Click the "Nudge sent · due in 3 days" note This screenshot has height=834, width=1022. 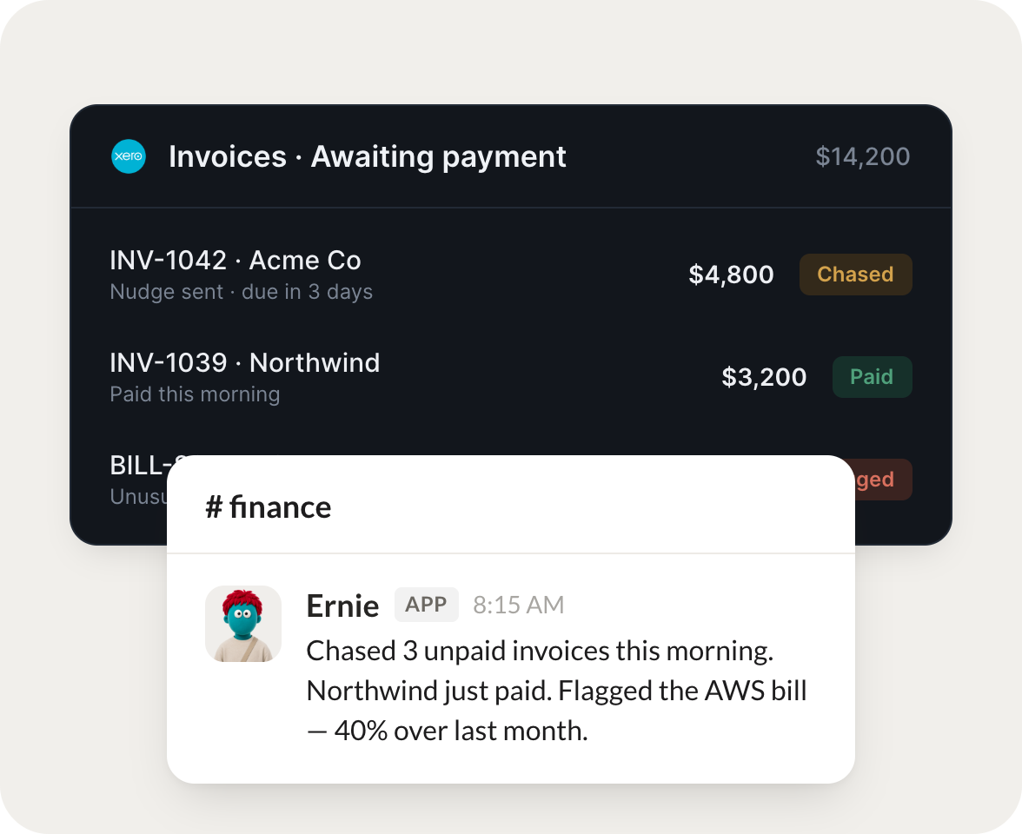(242, 291)
